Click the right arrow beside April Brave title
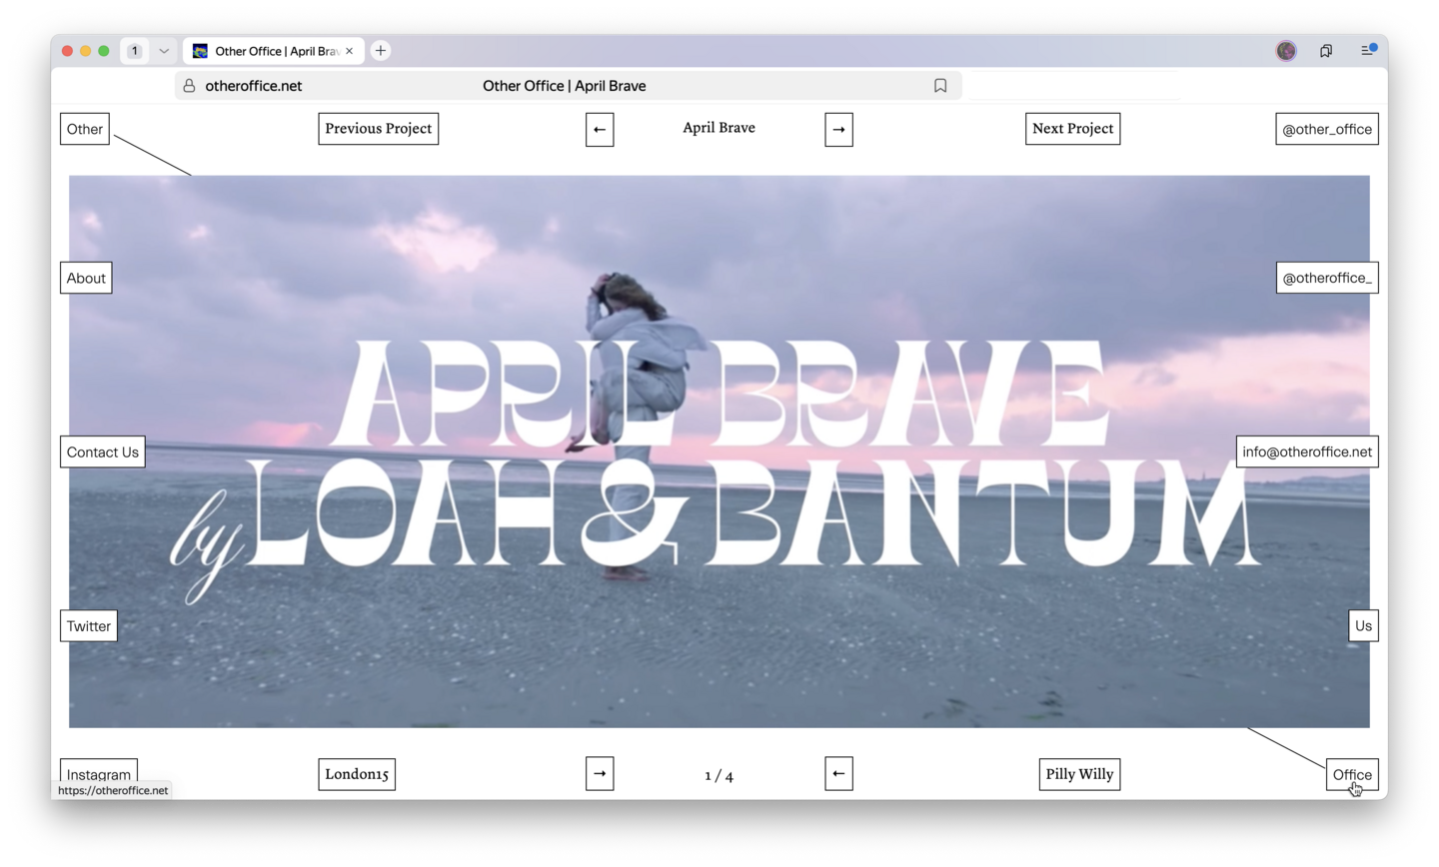The height and width of the screenshot is (867, 1439). click(838, 130)
